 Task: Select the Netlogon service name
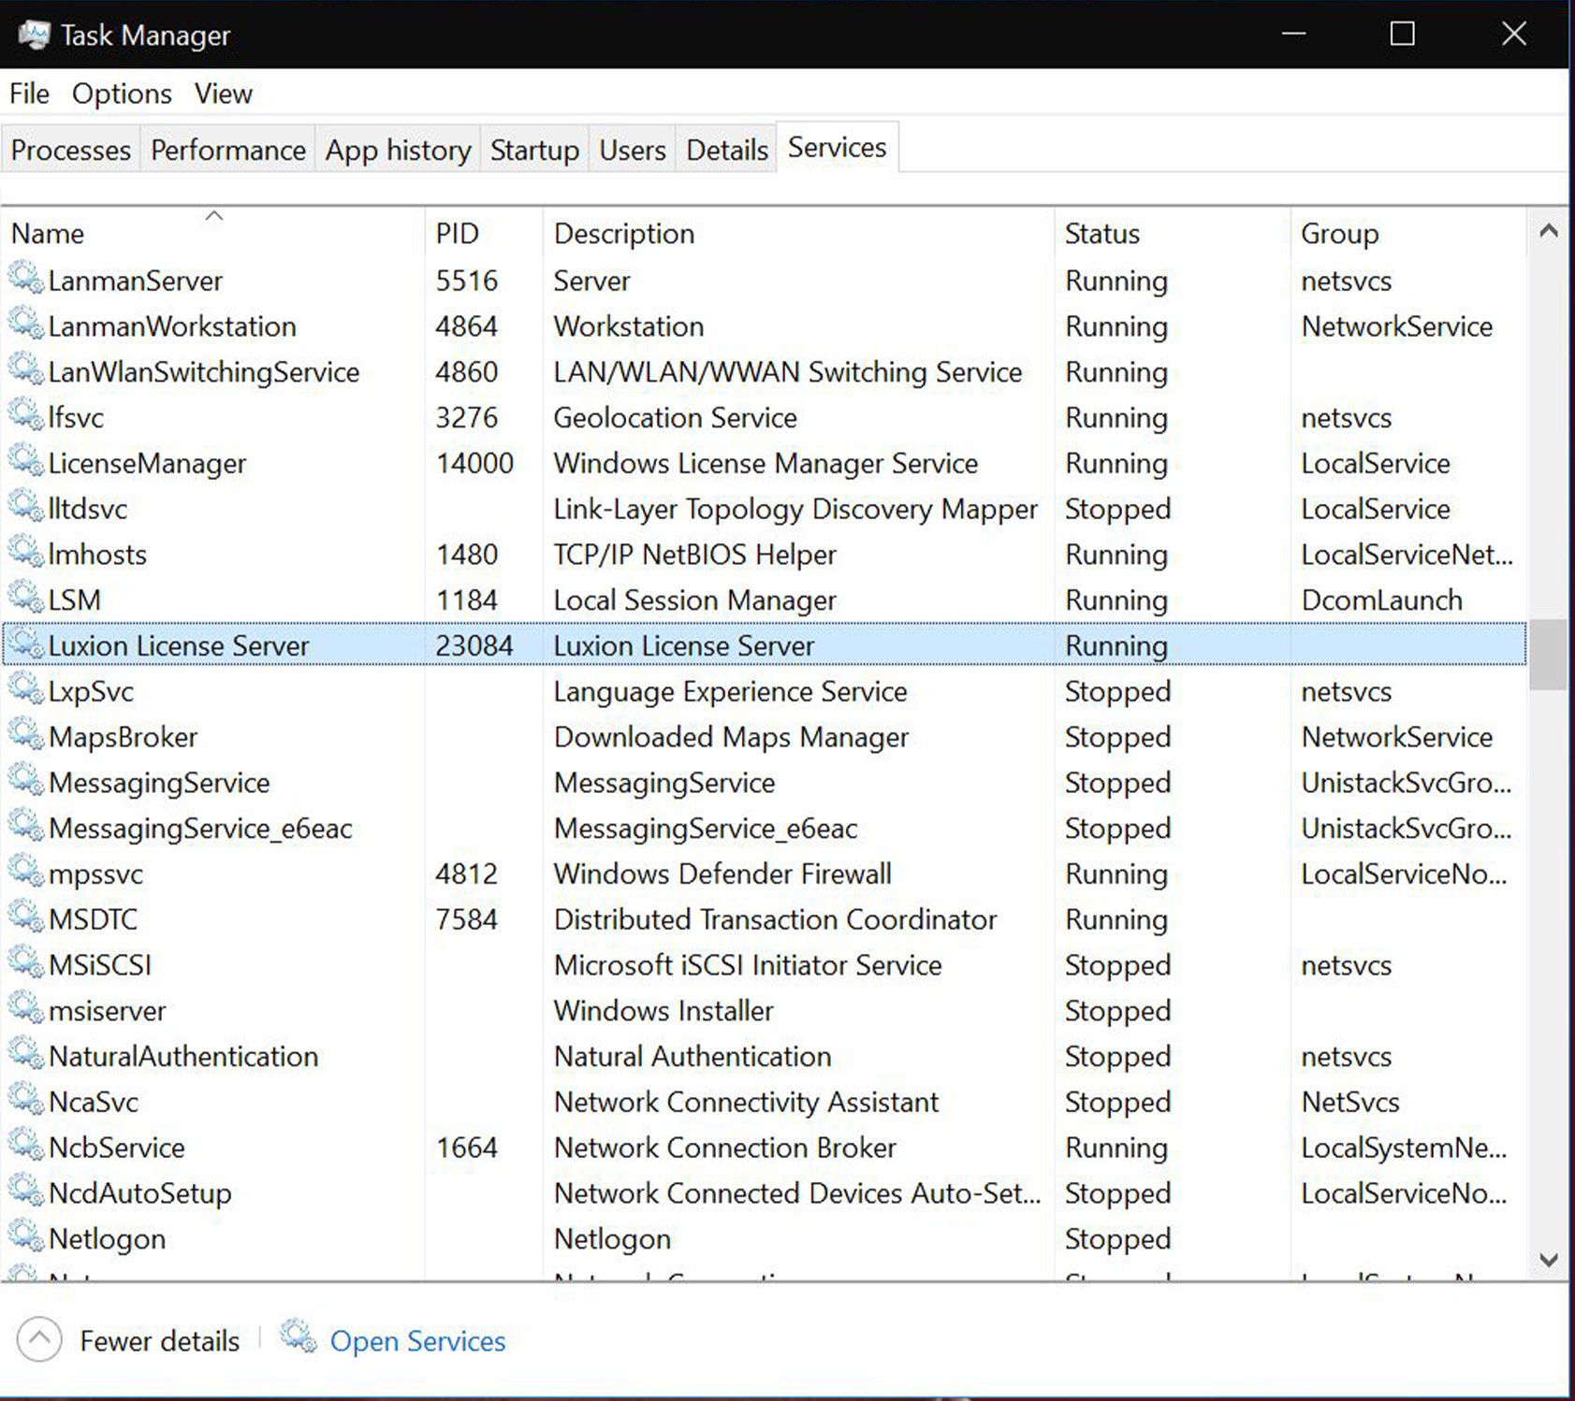pyautogui.click(x=107, y=1238)
